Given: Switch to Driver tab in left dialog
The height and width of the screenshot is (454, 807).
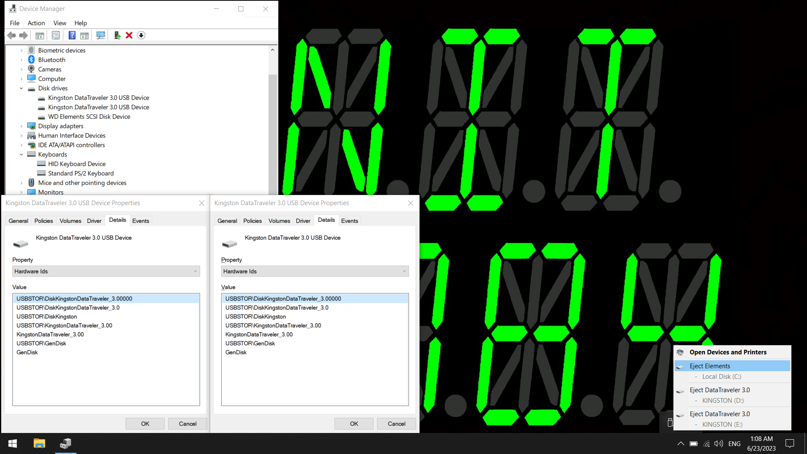Looking at the screenshot, I should click(94, 221).
